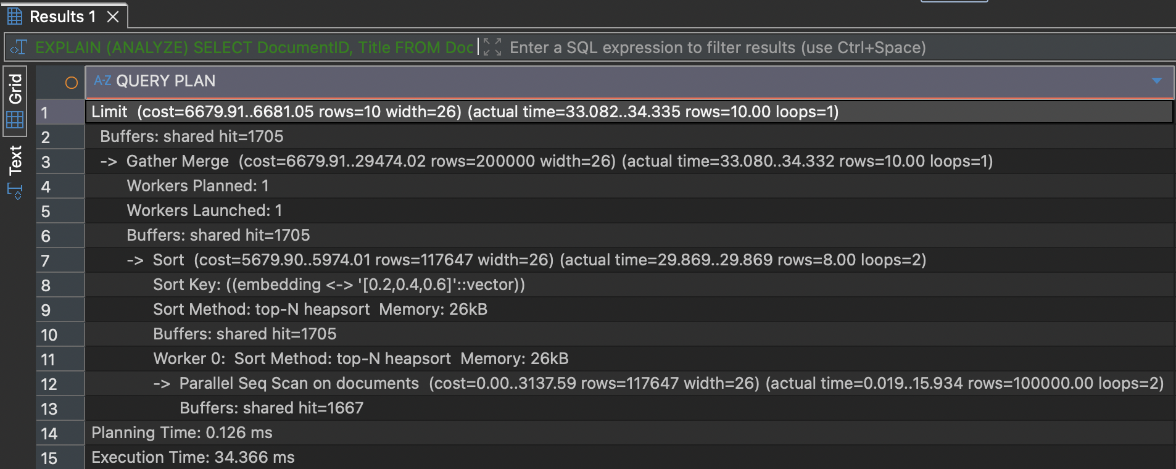
Task: Select row number 15 header
Action: pyautogui.click(x=59, y=458)
